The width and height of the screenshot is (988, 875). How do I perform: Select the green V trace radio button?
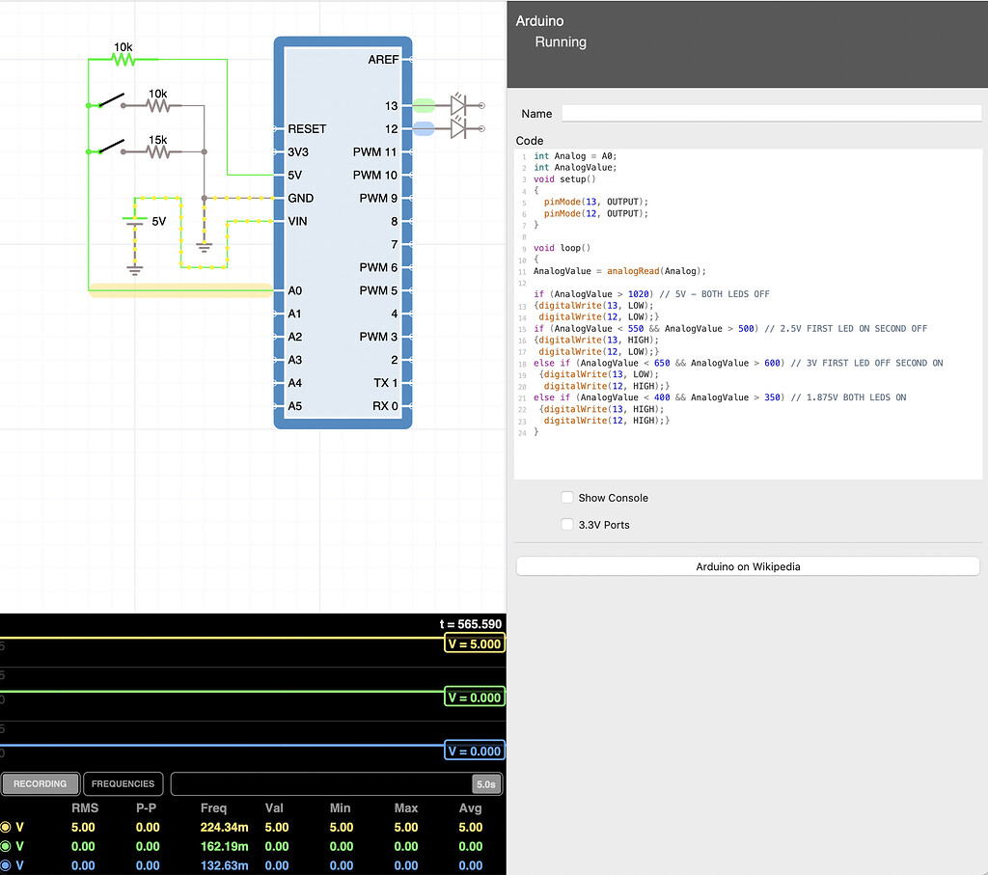click(6, 846)
